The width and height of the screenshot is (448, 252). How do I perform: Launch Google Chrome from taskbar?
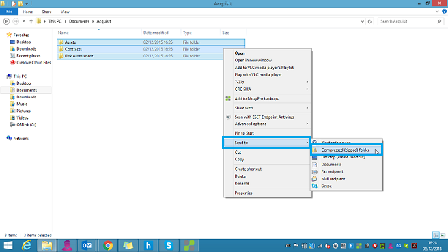(108, 245)
